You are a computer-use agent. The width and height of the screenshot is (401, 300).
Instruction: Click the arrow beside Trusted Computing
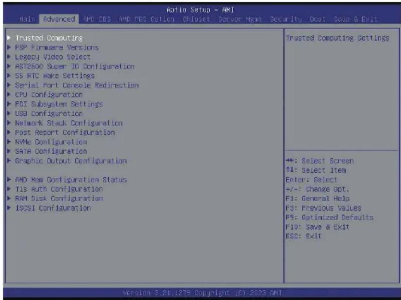pos(9,38)
